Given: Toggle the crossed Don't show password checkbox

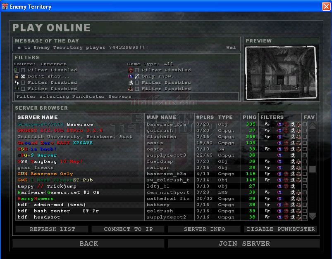Looking at the screenshot, I should [x=23, y=76].
